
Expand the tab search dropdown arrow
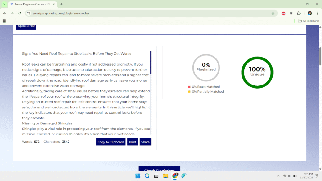point(4,4)
